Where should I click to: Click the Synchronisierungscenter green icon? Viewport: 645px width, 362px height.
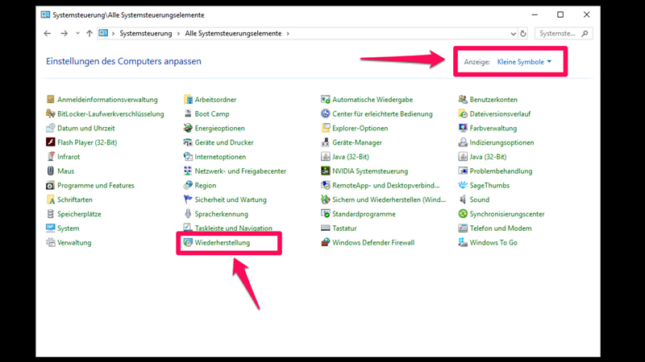(463, 214)
